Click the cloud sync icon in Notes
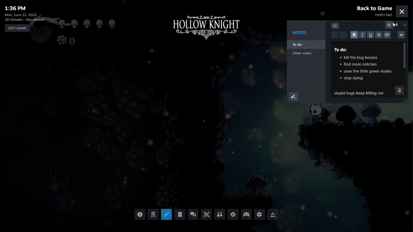The height and width of the screenshot is (232, 413). [389, 25]
